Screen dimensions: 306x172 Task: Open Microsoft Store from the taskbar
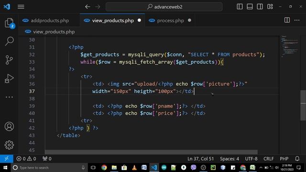pos(124,168)
